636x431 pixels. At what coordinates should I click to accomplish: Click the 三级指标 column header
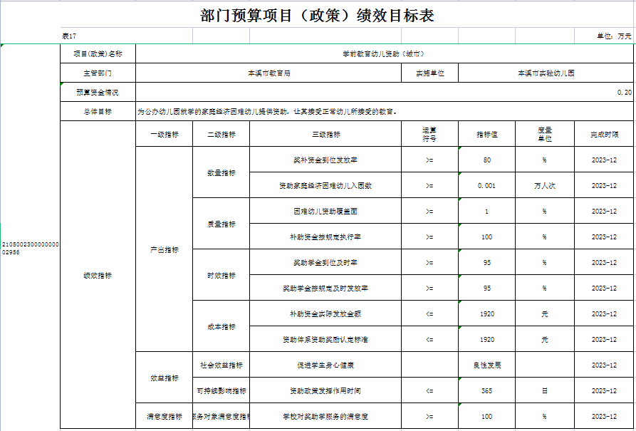325,134
